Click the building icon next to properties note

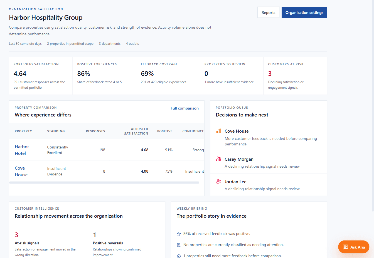click(179, 245)
